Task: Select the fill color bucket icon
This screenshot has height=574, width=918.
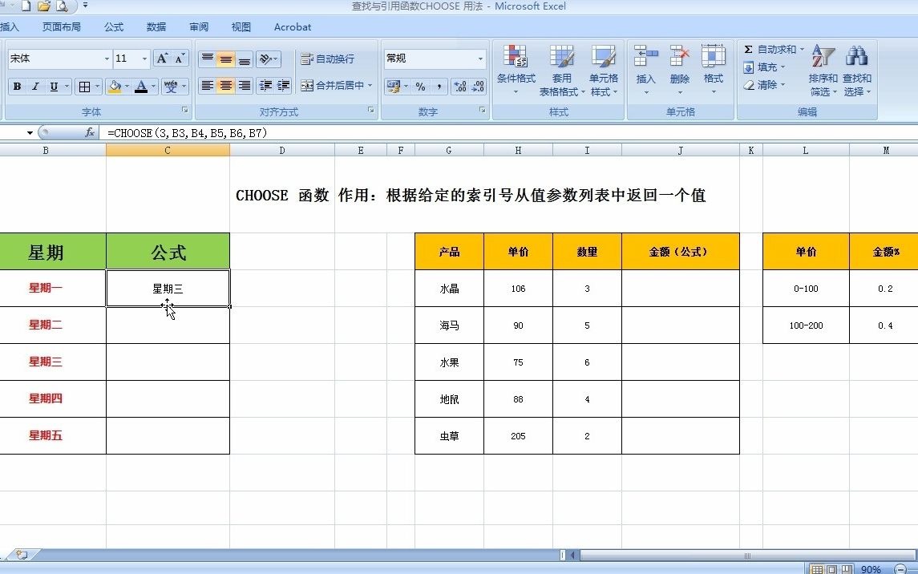Action: click(115, 86)
